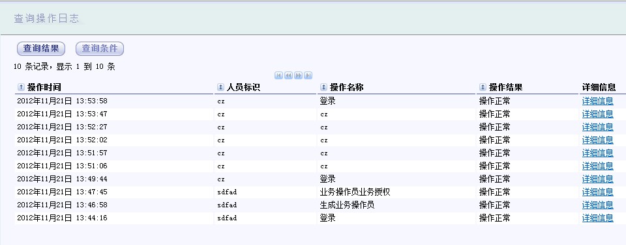Image resolution: width=626 pixels, height=245 pixels.
Task: Click the 操作名称 column header text
Action: 346,88
